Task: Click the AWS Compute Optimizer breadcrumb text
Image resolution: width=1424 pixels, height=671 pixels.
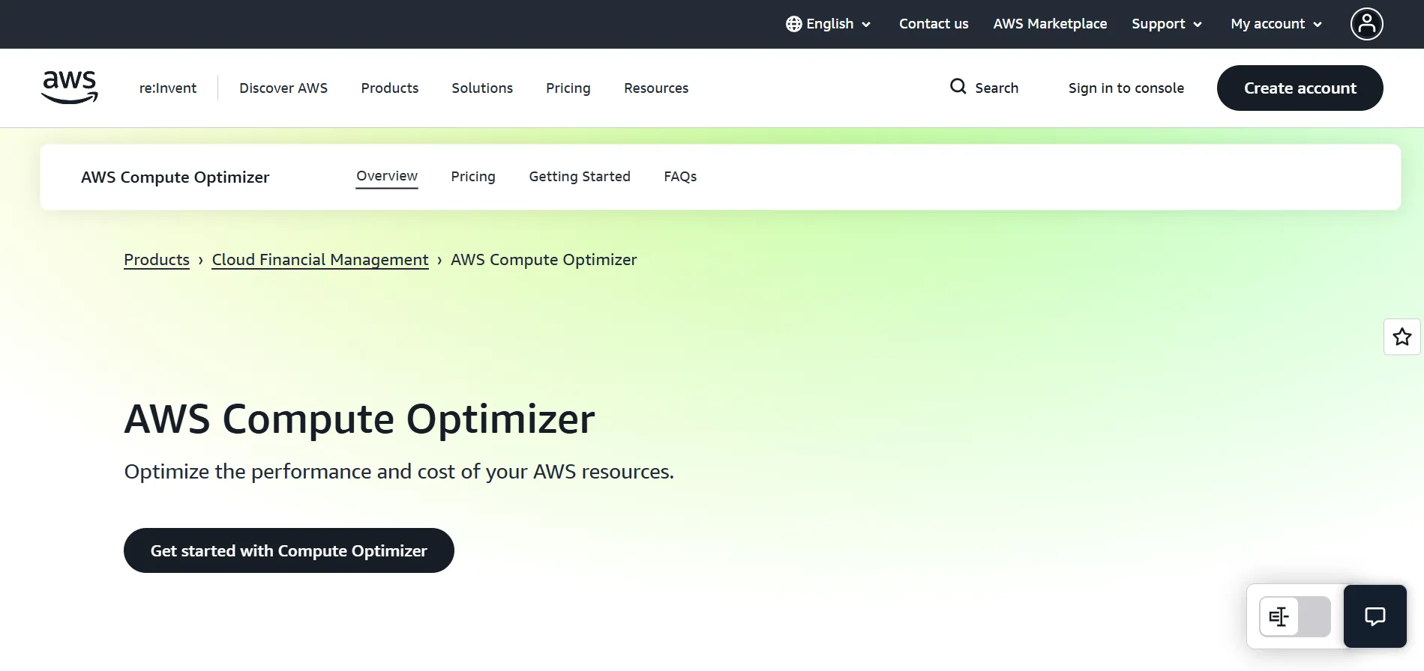Action: pyautogui.click(x=544, y=260)
